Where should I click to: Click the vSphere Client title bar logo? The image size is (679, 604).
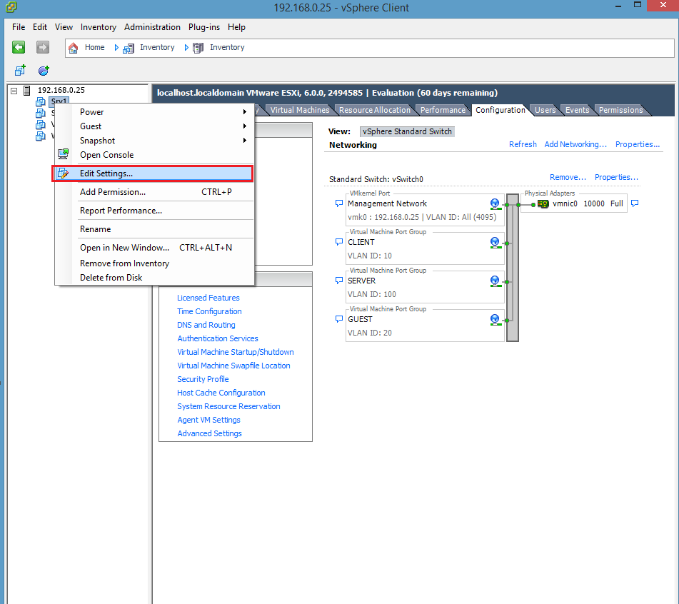(11, 7)
